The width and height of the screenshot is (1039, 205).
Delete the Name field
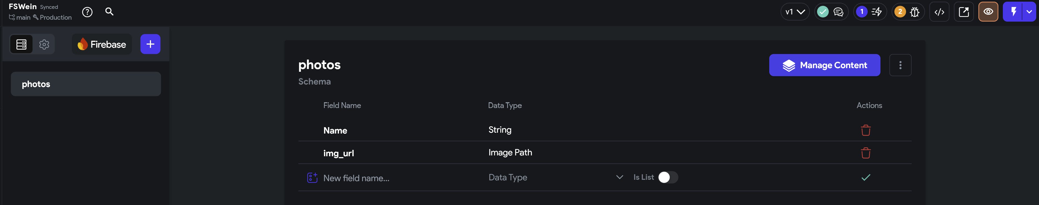tap(865, 130)
